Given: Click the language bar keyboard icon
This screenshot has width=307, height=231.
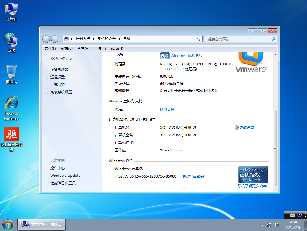Looking at the screenshot, I should pyautogui.click(x=293, y=215).
